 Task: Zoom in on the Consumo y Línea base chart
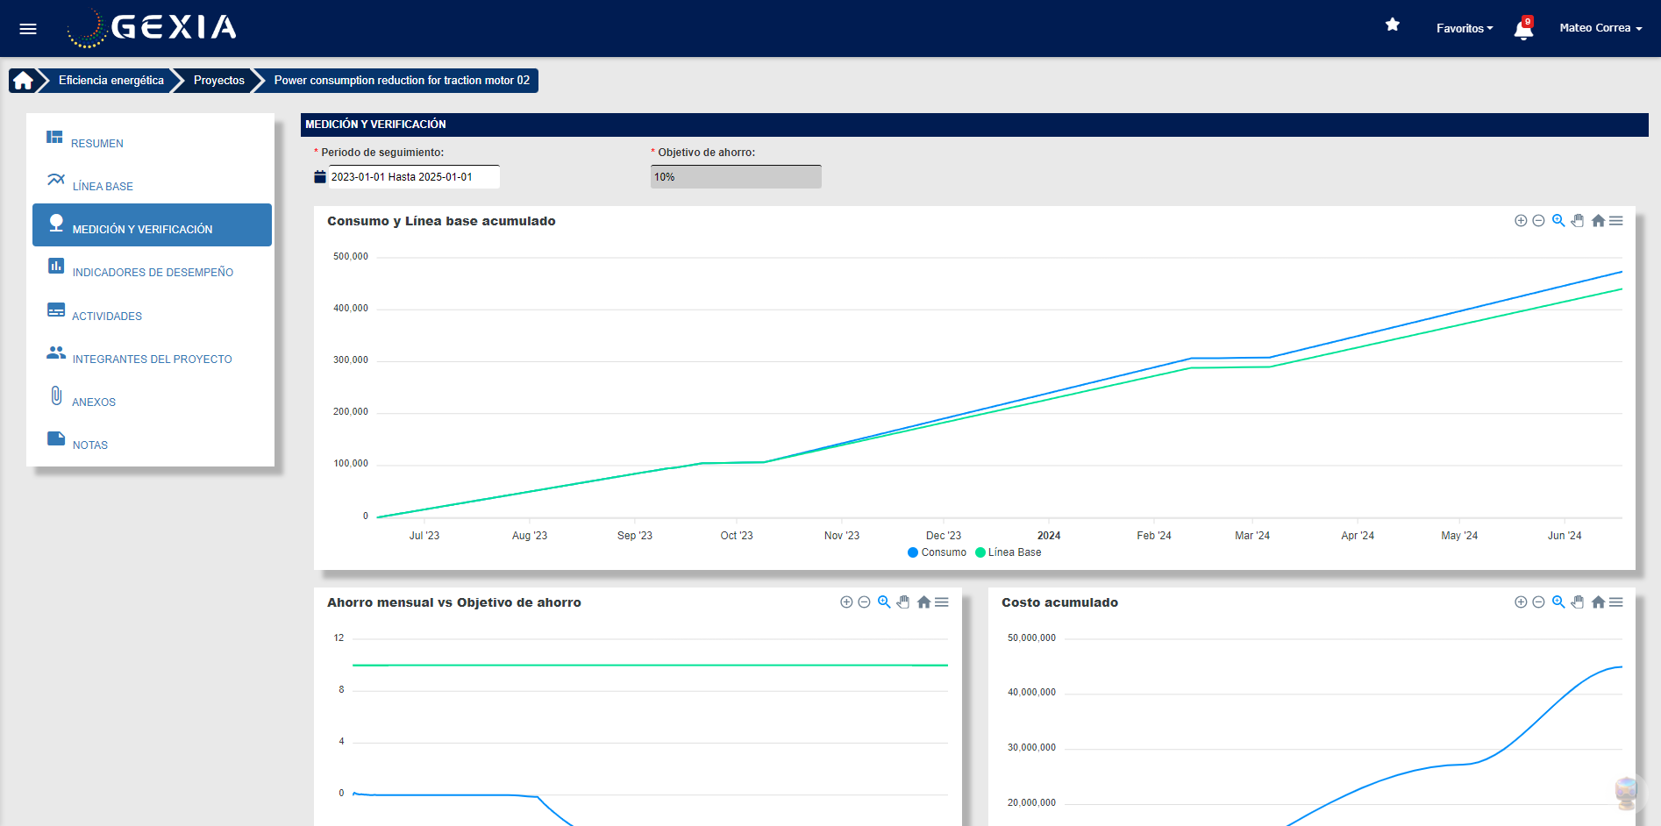pyautogui.click(x=1521, y=221)
